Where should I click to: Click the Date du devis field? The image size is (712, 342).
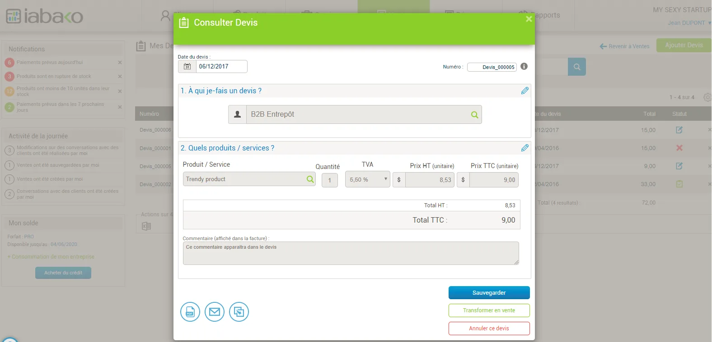(x=221, y=66)
